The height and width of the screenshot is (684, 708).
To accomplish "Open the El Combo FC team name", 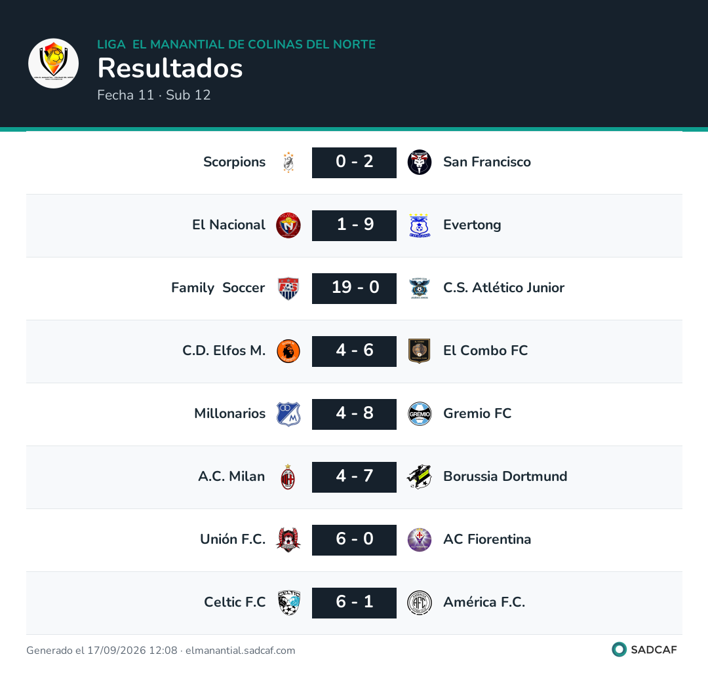I will click(485, 351).
